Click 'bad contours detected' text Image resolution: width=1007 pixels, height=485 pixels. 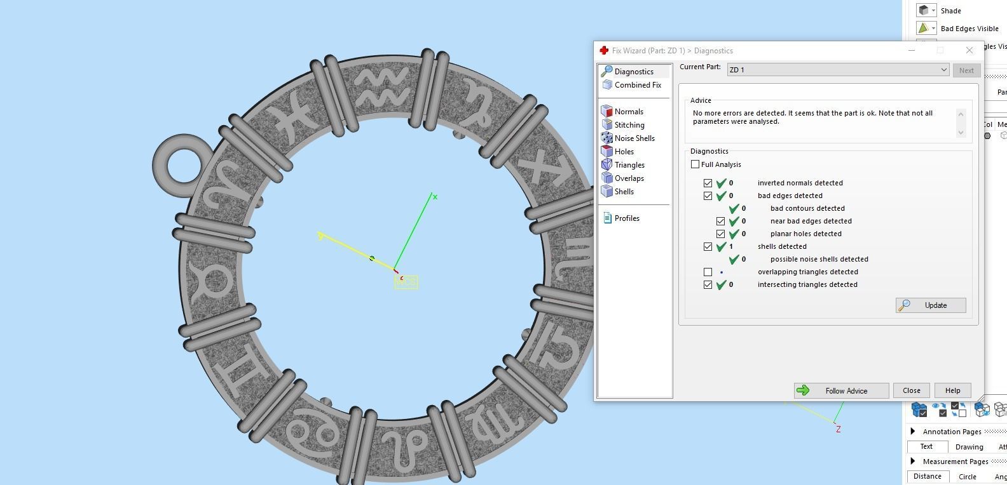coord(807,208)
